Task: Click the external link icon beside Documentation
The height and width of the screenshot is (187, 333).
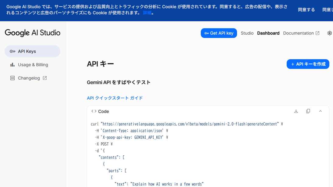Action: (x=317, y=33)
